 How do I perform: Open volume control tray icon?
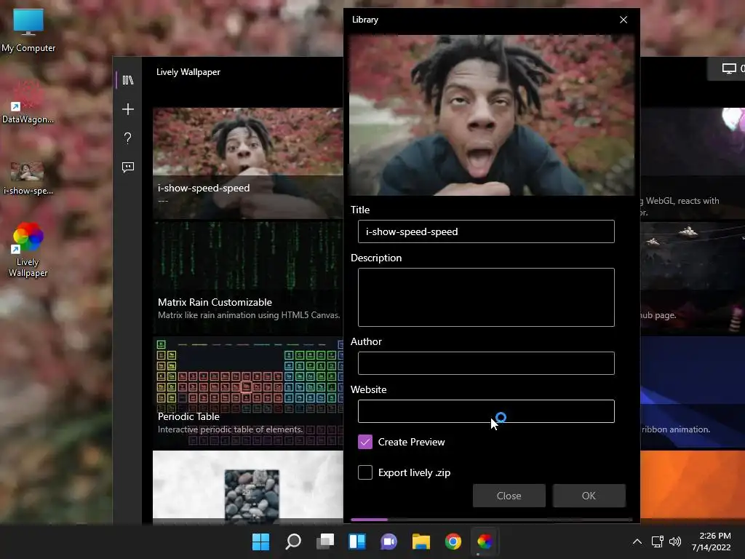674,542
